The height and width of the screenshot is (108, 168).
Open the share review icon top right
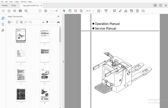click(x=155, y=5)
